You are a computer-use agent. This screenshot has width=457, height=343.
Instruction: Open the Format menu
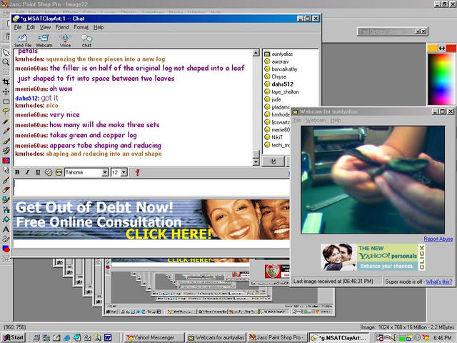pyautogui.click(x=81, y=27)
